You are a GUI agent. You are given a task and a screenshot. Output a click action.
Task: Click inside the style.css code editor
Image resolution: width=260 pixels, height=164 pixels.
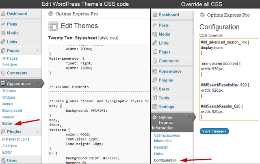click(99, 104)
